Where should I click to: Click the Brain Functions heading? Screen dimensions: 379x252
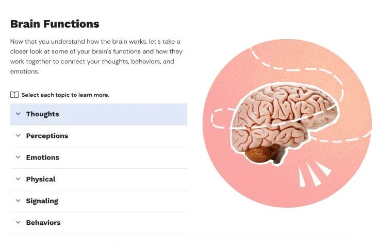coord(55,24)
